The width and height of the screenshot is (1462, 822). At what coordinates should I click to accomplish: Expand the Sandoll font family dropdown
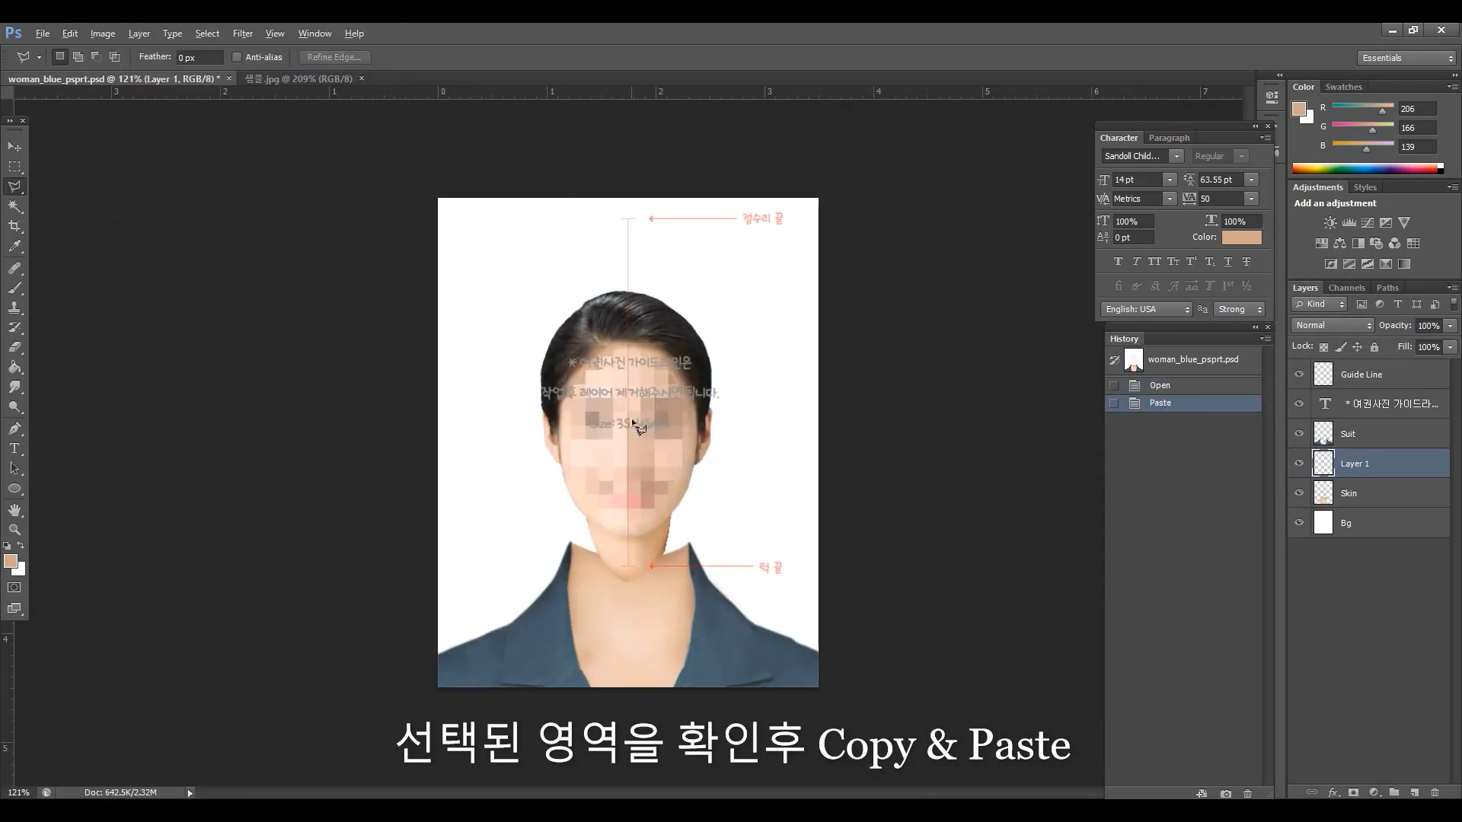coord(1176,156)
